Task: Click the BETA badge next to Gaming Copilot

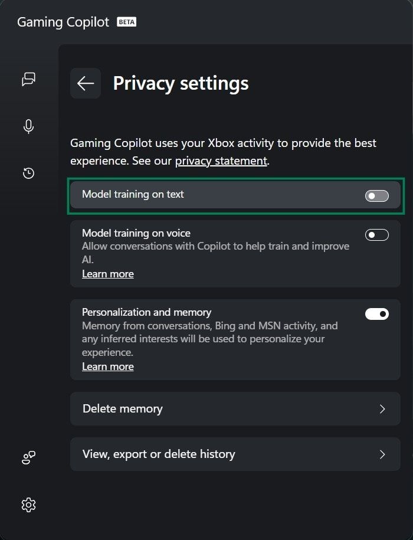Action: (x=127, y=21)
